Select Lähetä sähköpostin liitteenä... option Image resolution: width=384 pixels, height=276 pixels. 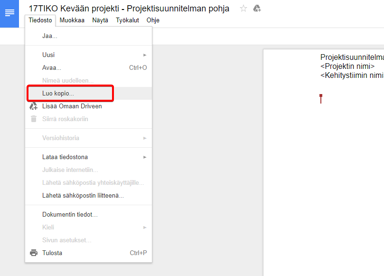coord(83,195)
